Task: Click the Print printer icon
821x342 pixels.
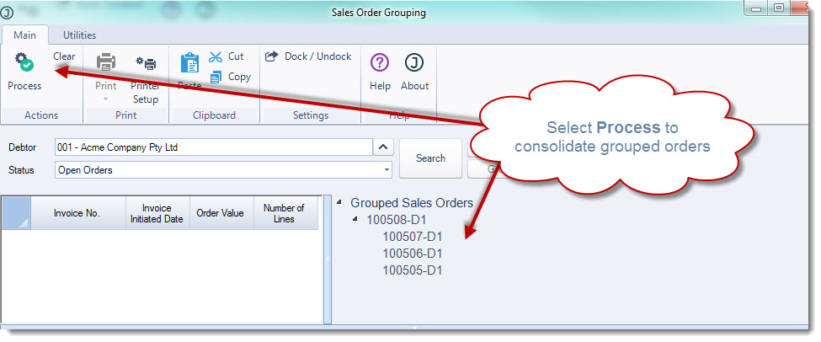Action: coord(106,63)
